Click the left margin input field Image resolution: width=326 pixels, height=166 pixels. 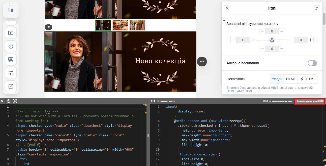243,40
